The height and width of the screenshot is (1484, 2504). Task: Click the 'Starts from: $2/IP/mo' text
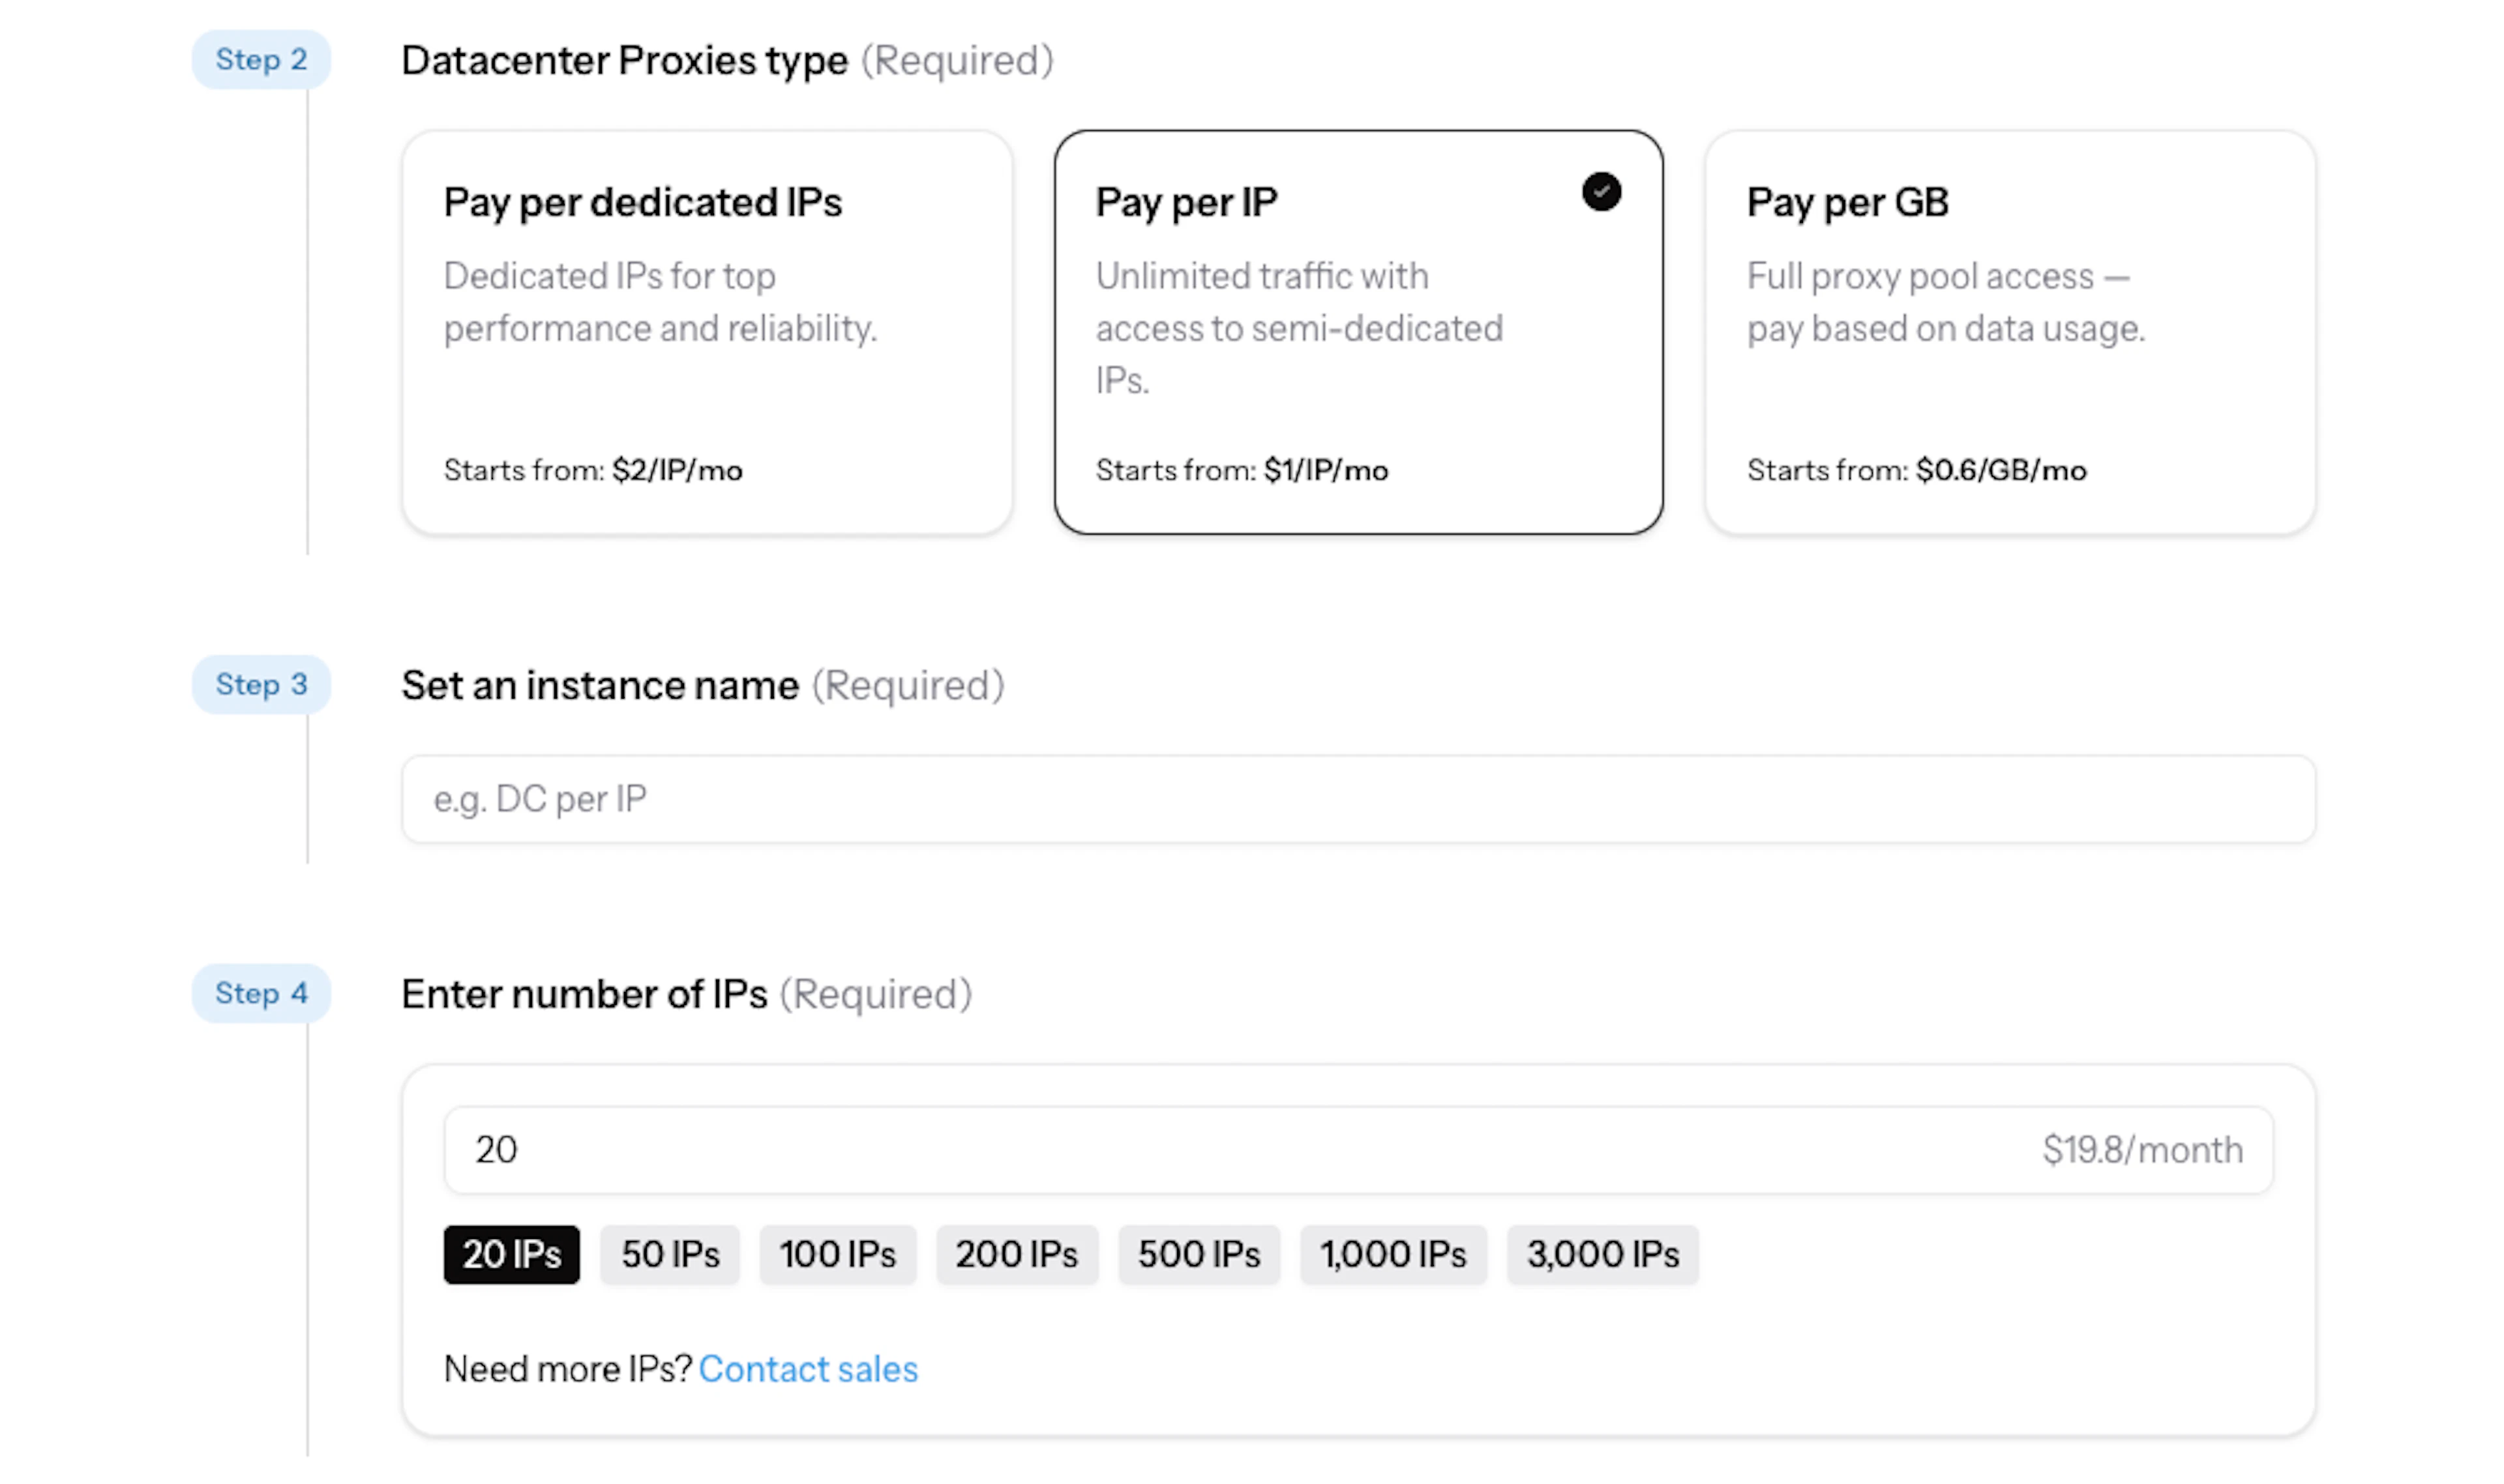593,470
